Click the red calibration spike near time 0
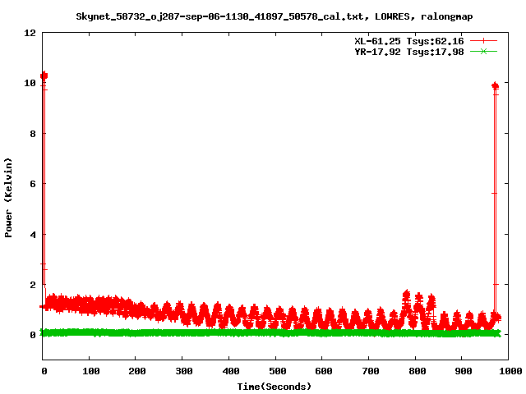Image resolution: width=526 pixels, height=394 pixels. [44, 188]
